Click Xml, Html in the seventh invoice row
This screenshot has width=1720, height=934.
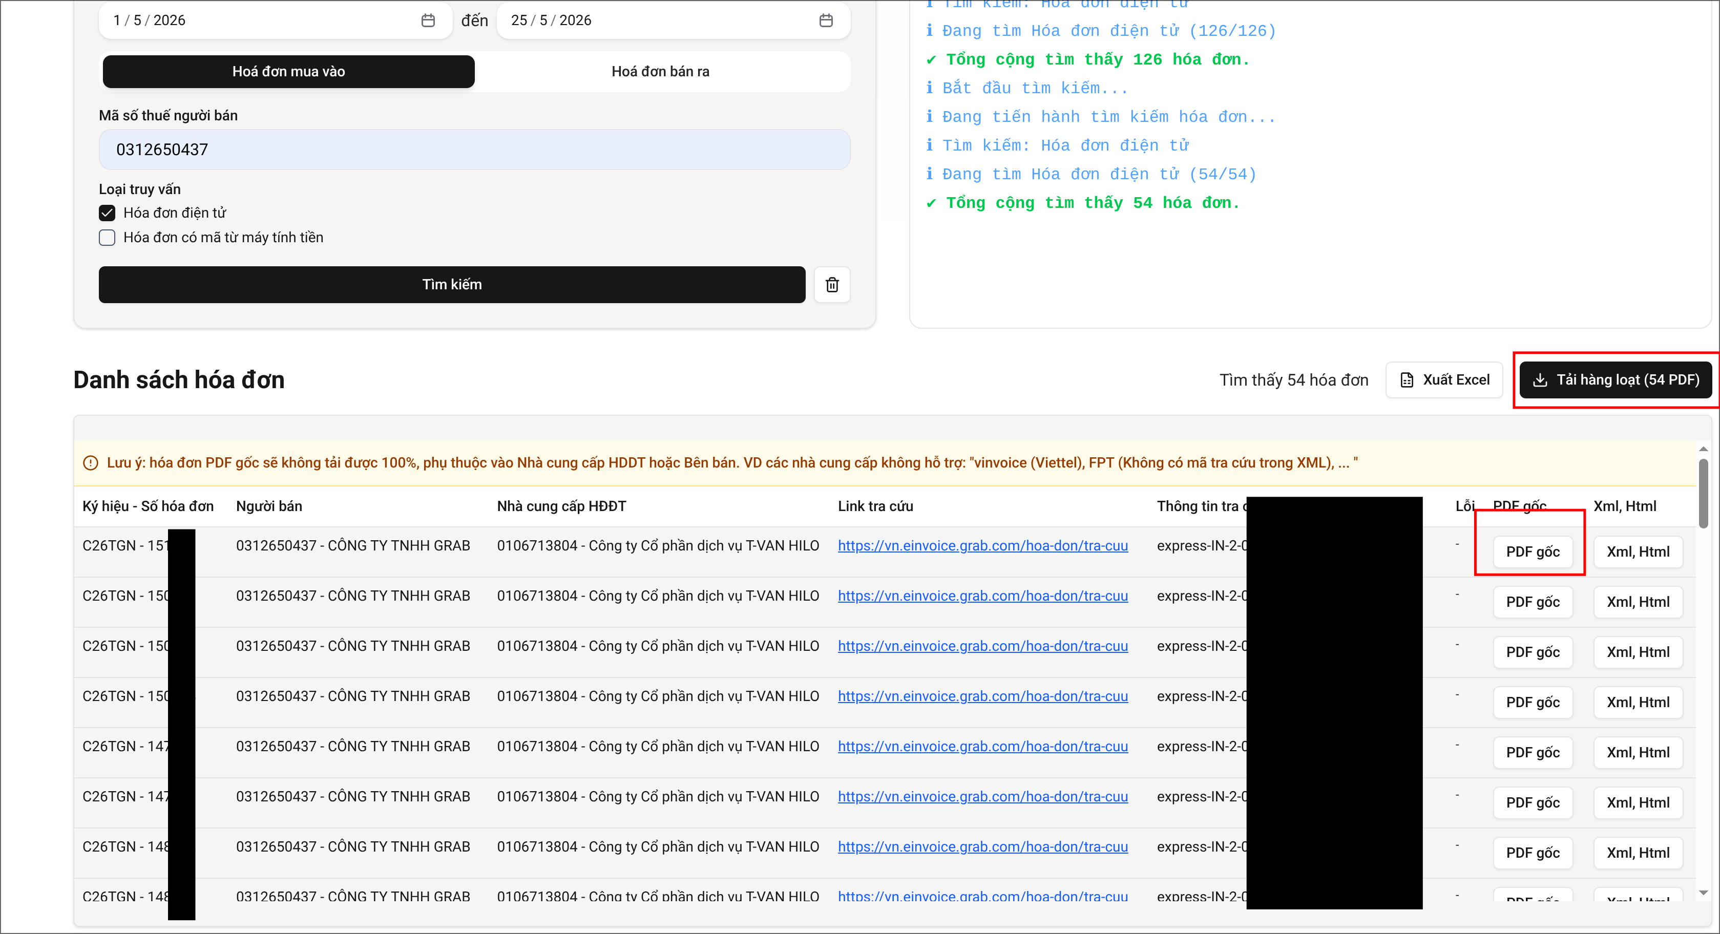tap(1638, 853)
